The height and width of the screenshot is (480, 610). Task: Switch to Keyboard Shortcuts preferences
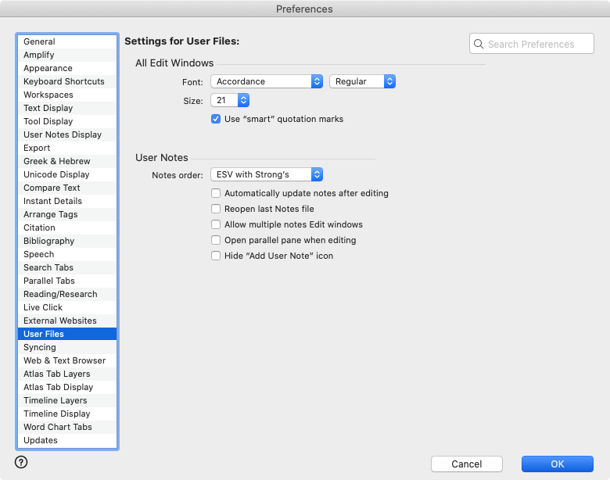click(63, 81)
